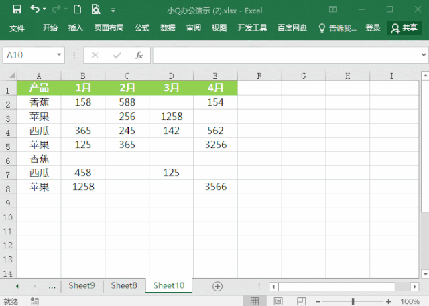This screenshot has height=306, width=429.
Task: Open the Name Box dropdown arrow
Action: [x=59, y=55]
